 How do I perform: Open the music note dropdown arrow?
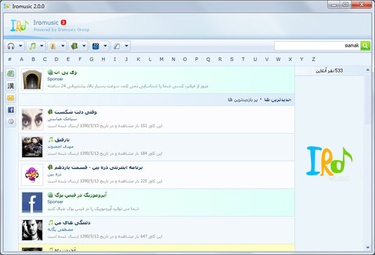click(42, 46)
